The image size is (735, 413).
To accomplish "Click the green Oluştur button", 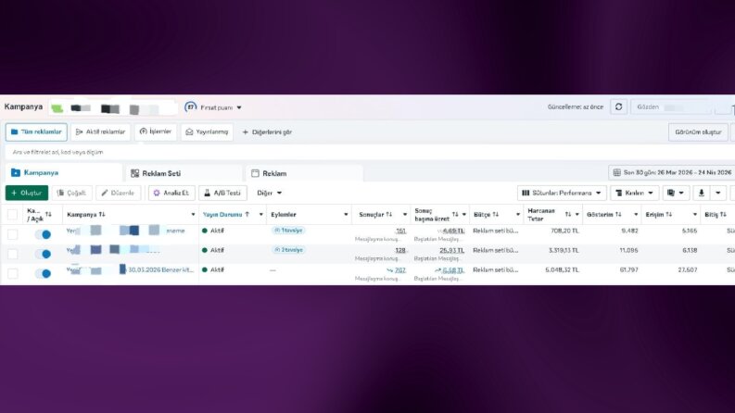I will tap(27, 193).
